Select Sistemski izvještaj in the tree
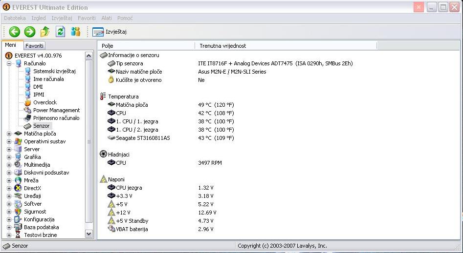The width and height of the screenshot is (463, 253). pyautogui.click(x=54, y=71)
